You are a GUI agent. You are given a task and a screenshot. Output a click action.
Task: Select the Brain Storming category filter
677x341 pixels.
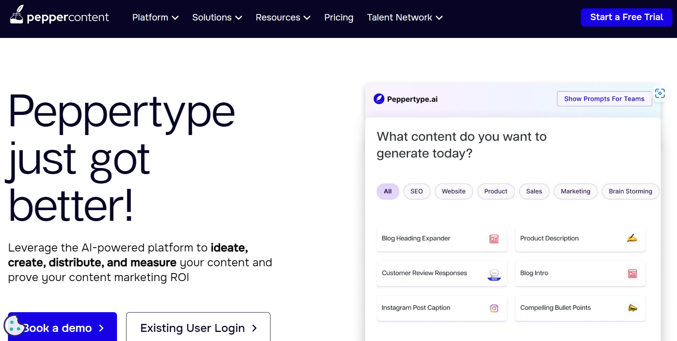point(630,191)
